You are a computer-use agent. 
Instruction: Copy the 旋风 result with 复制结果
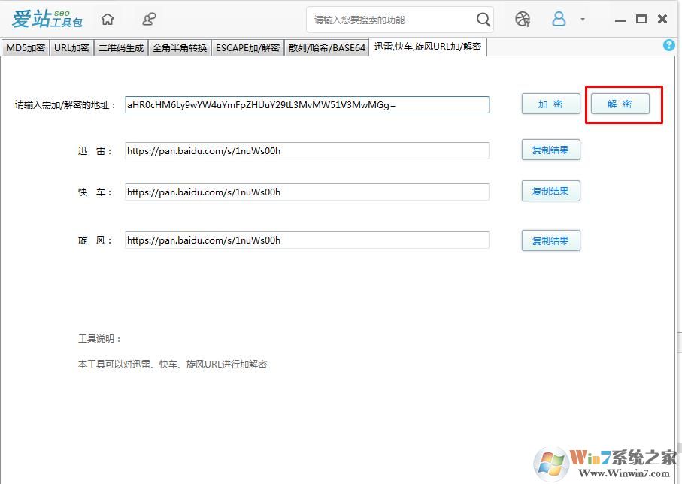point(550,240)
